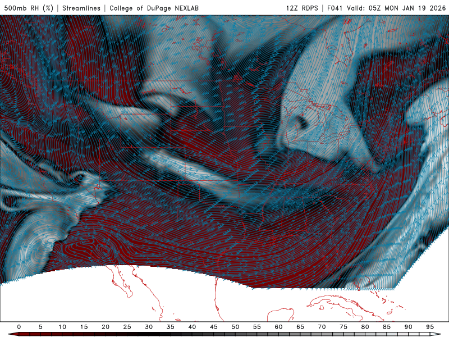Viewport: 449px width, 337px height.
Task: Pick the '65' humidity scale label
Action: click(x=300, y=327)
